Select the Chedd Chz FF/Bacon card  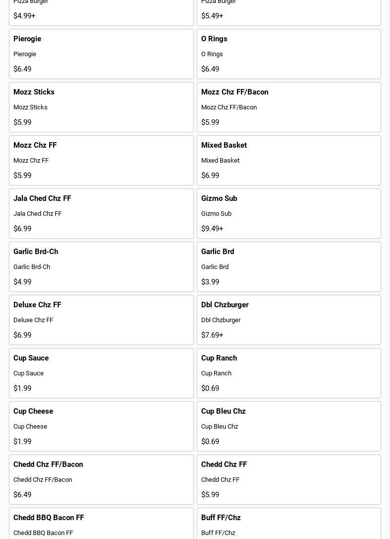coord(101,479)
